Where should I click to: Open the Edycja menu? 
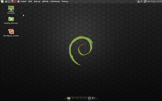pos(37,2)
